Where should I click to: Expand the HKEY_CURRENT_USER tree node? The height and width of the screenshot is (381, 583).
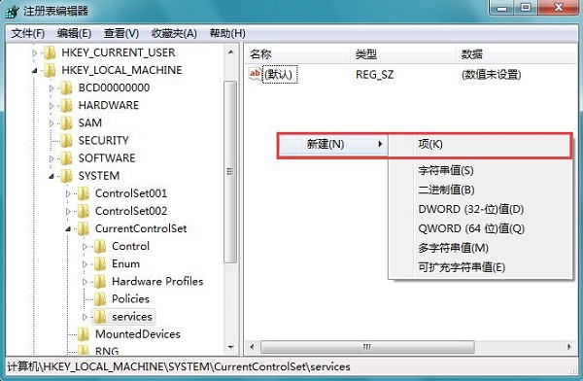(35, 53)
